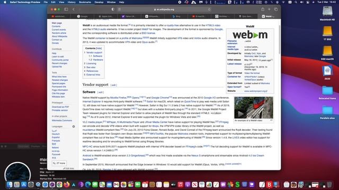Open Trash in the Dock

click(329, 184)
